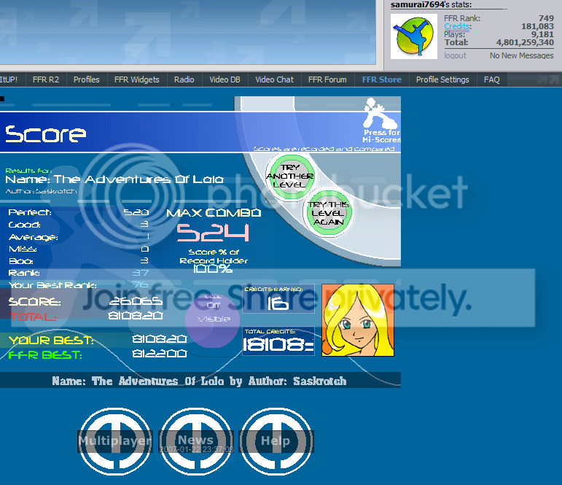The width and height of the screenshot is (562, 485).
Task: Open the No New Messages notice
Action: pyautogui.click(x=521, y=56)
